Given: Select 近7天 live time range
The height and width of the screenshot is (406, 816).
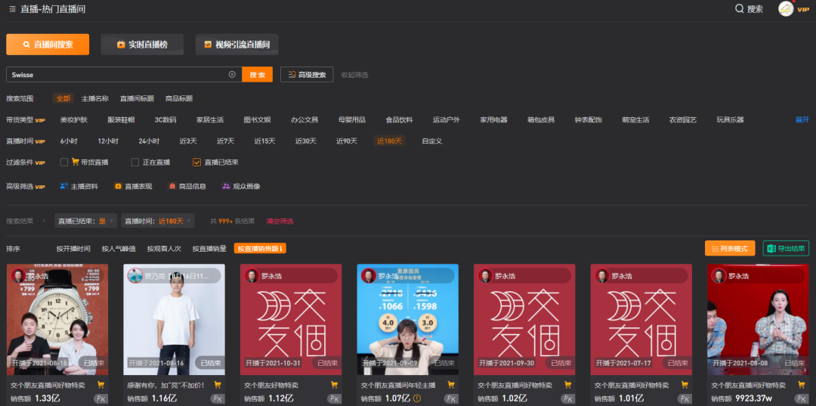Looking at the screenshot, I should pyautogui.click(x=225, y=141).
